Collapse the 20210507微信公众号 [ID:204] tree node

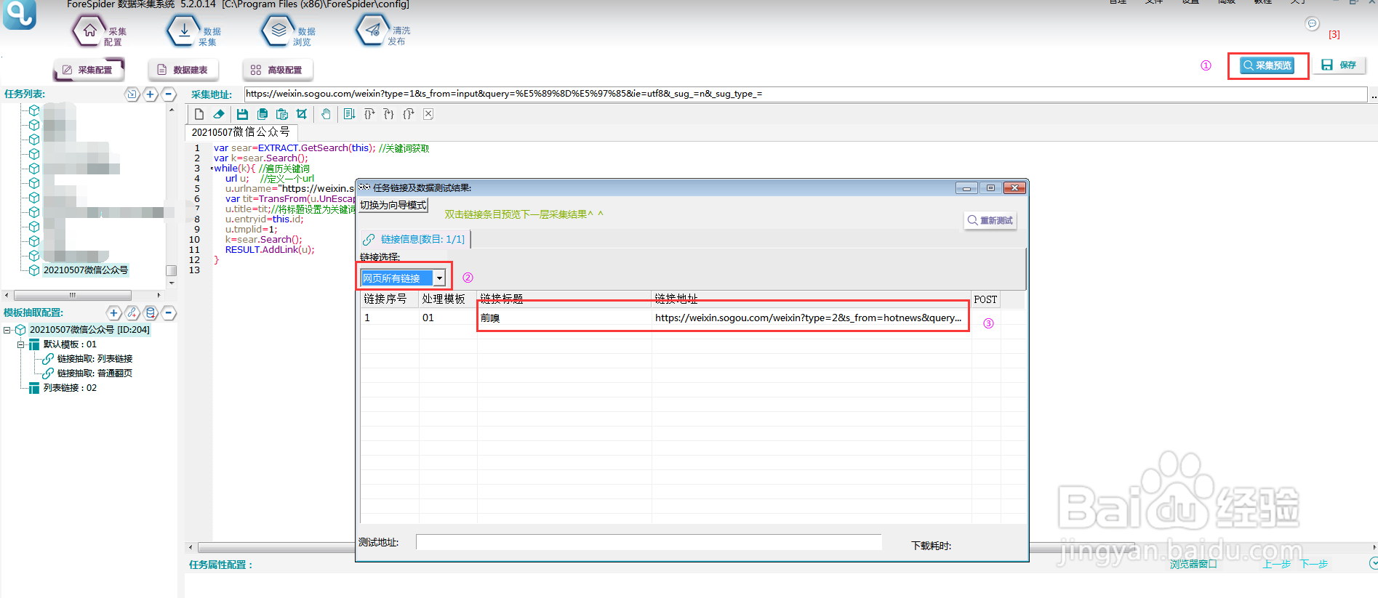(x=7, y=330)
